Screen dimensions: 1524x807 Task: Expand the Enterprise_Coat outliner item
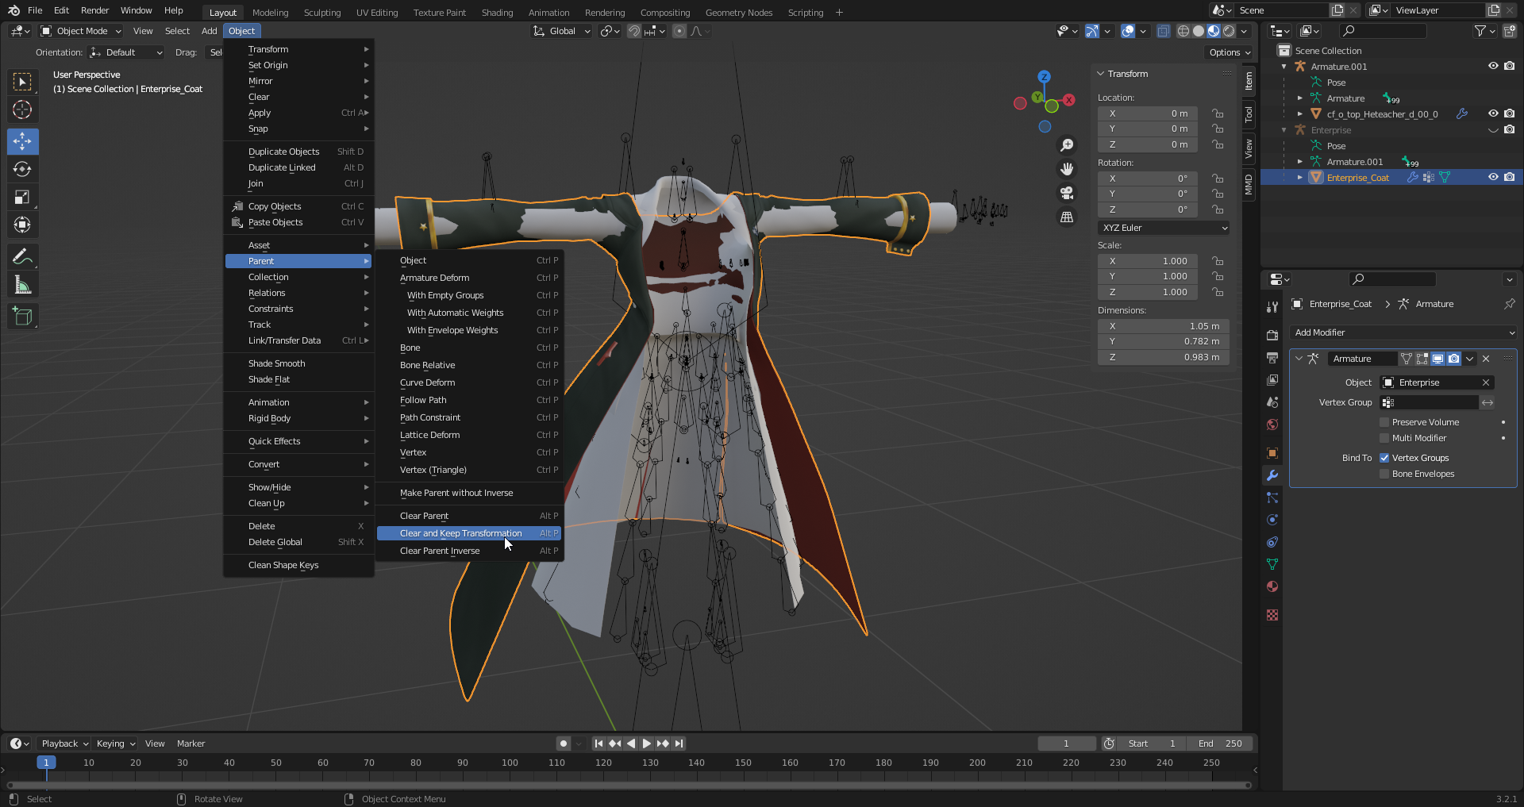click(x=1300, y=177)
